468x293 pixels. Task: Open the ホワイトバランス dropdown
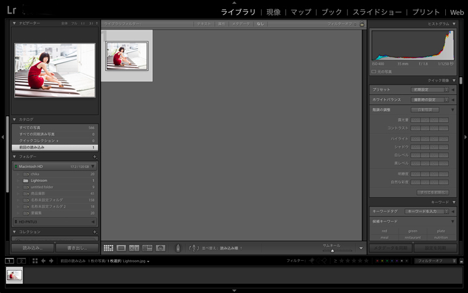[429, 99]
